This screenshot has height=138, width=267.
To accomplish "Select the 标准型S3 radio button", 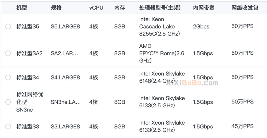I will pyautogui.click(x=8, y=127).
